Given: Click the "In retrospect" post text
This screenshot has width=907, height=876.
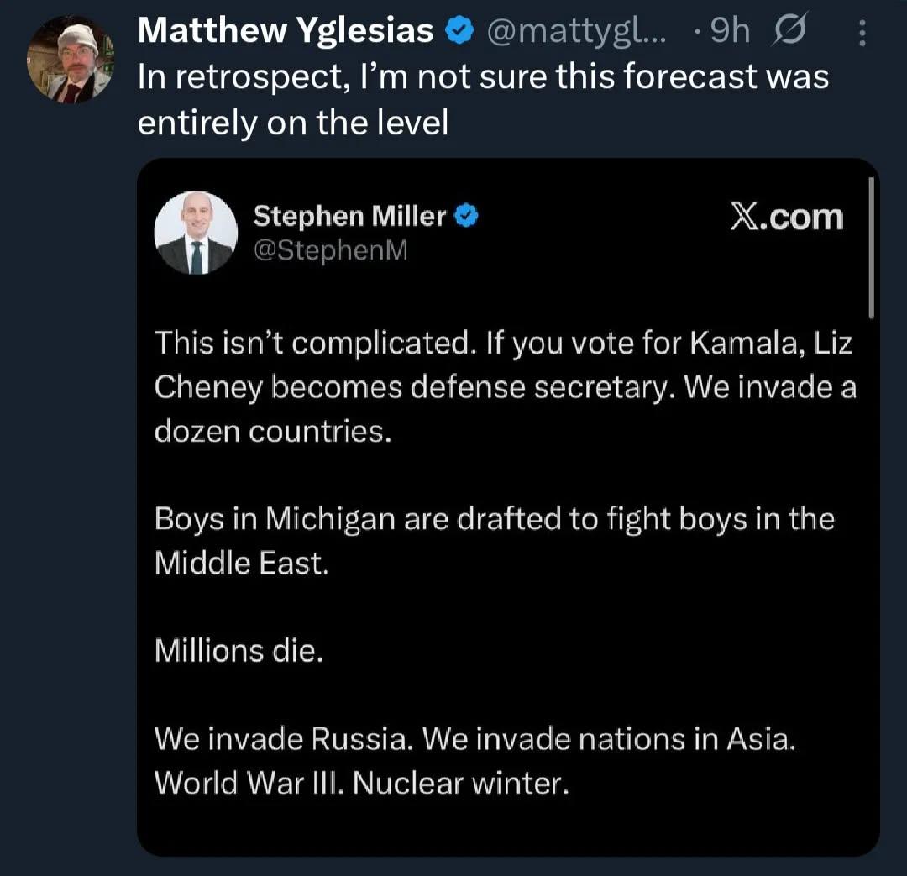Looking at the screenshot, I should click(482, 100).
